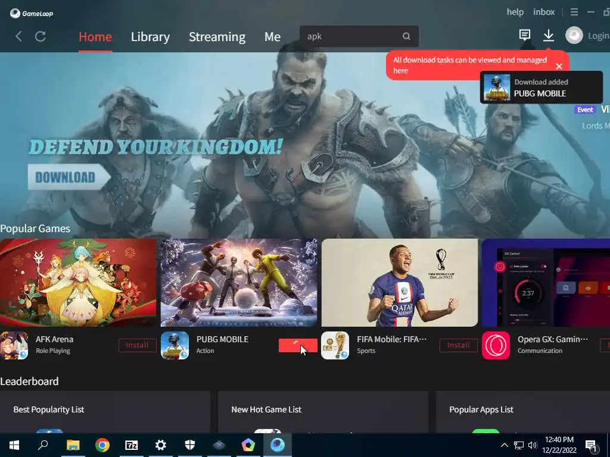Click the FIFA Mobile app icon
Viewport: 610px width, 457px height.
pyautogui.click(x=335, y=345)
